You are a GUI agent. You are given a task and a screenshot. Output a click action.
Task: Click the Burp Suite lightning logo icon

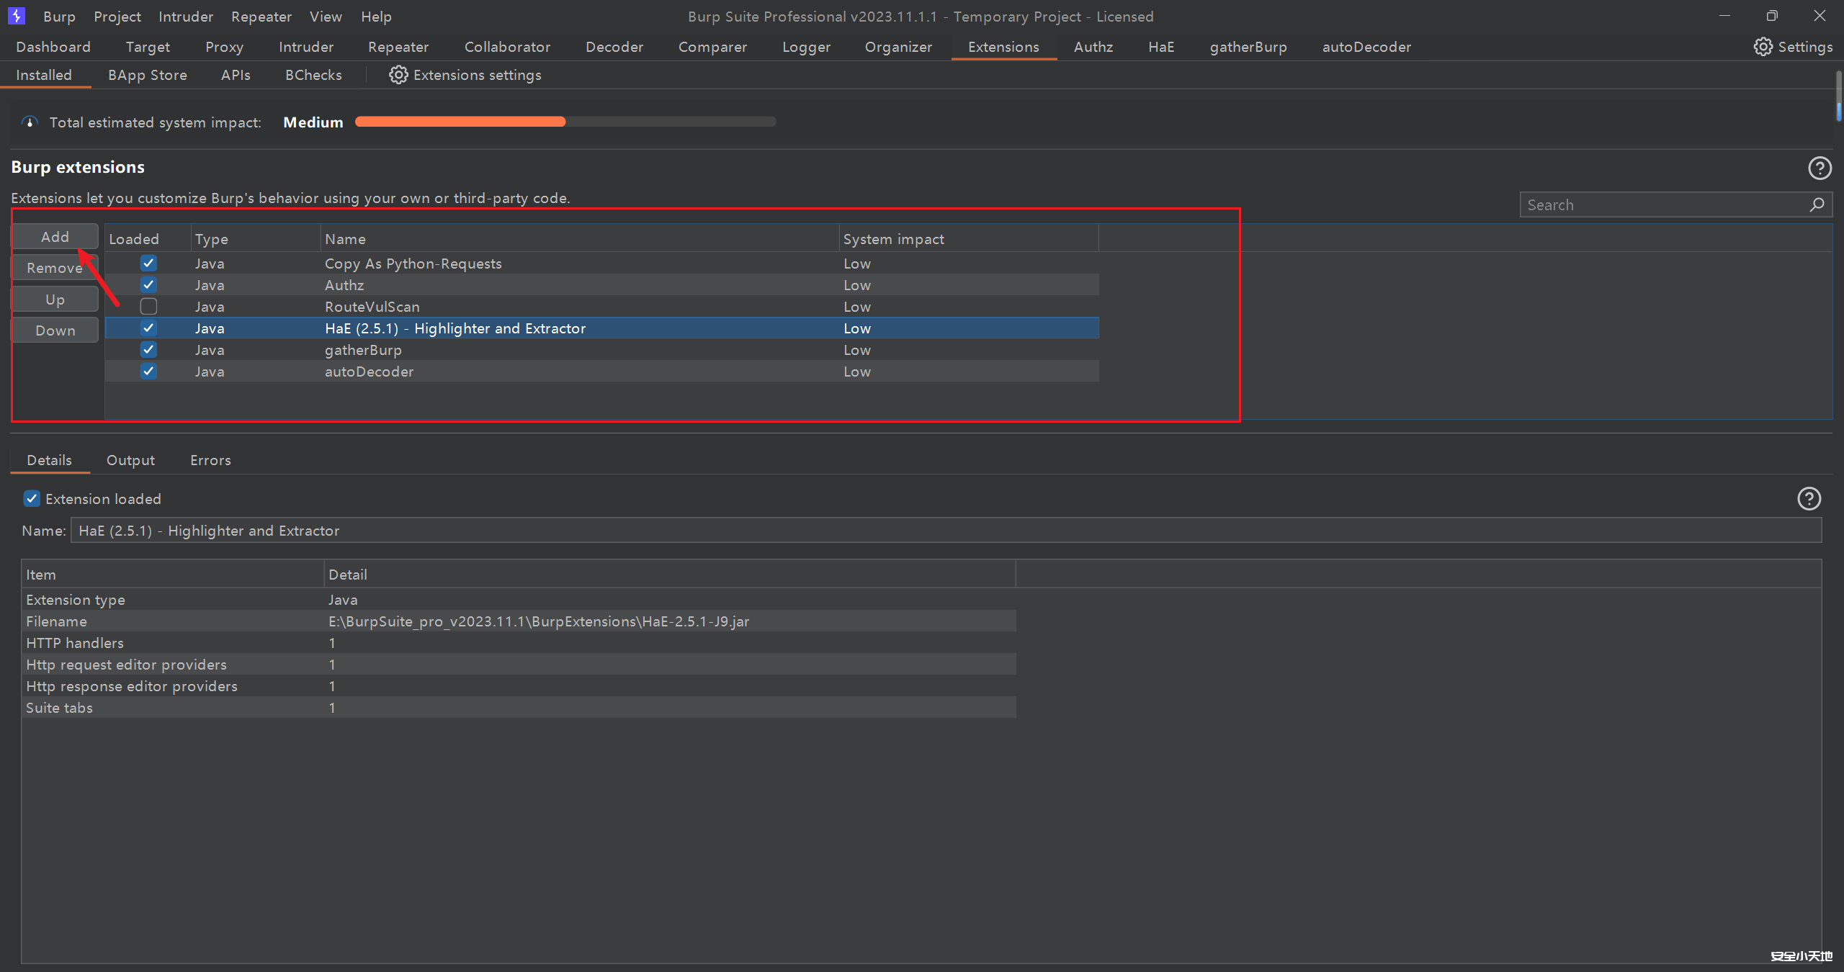(x=16, y=15)
